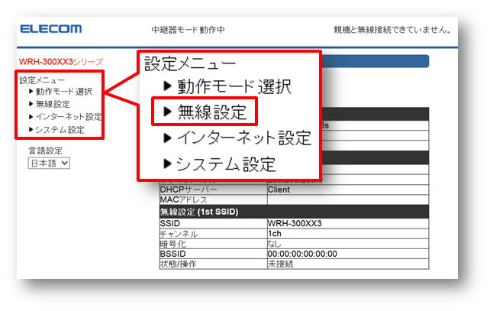Click the 親機と無線接続できていません message

[x=392, y=30]
